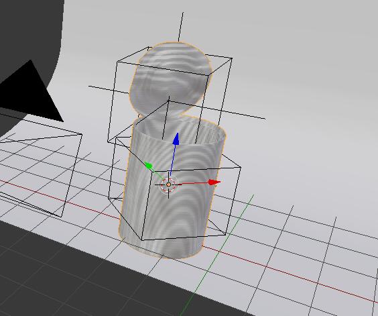Click the green Y-axis gizmo arrow
Image resolution: width=378 pixels, height=316 pixels.
[x=149, y=166]
